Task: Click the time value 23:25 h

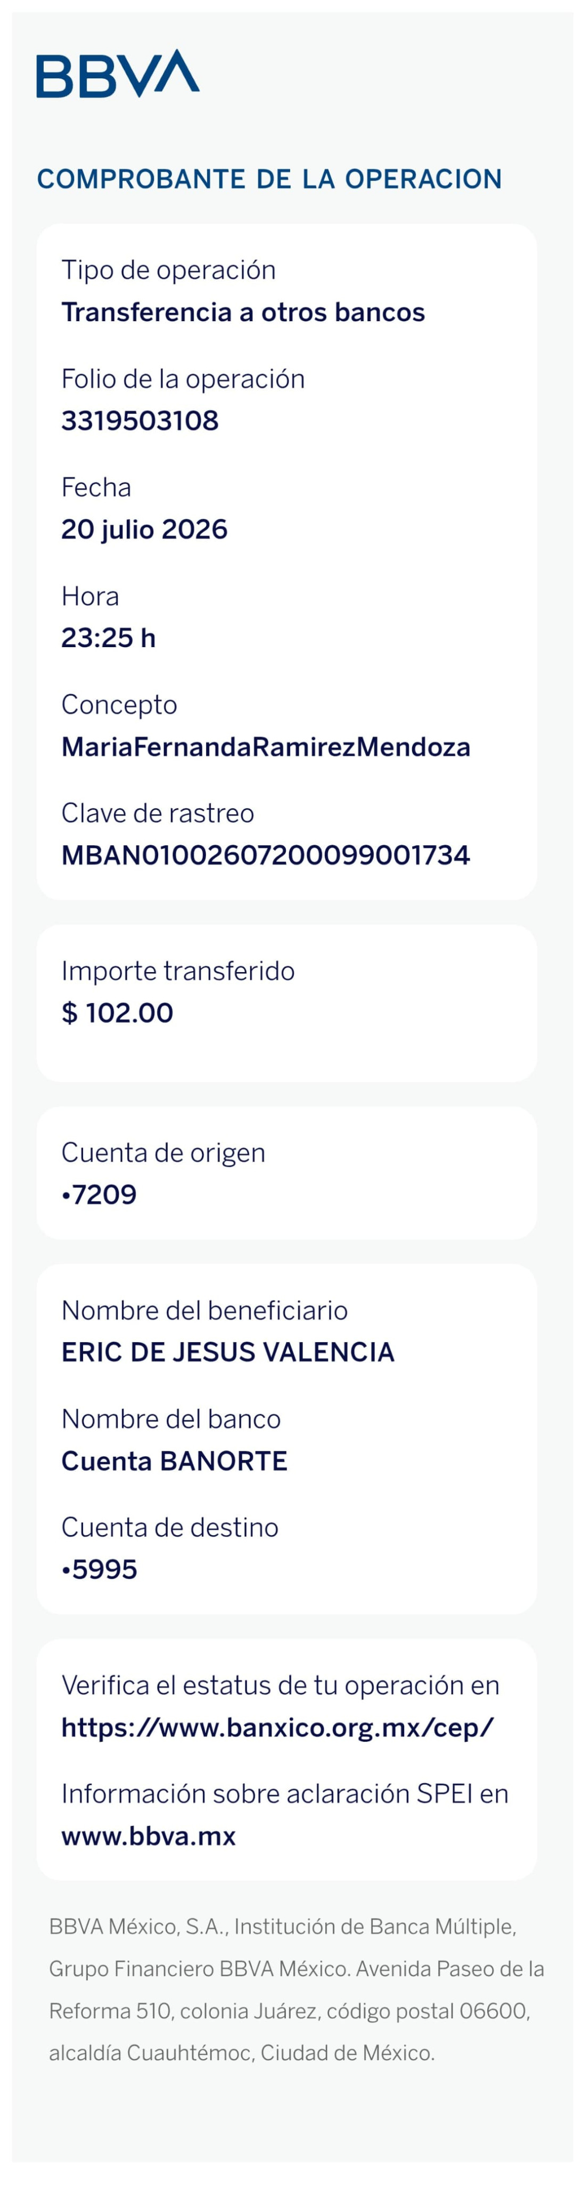Action: click(109, 638)
